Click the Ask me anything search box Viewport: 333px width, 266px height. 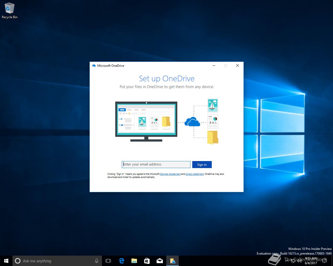(57, 261)
